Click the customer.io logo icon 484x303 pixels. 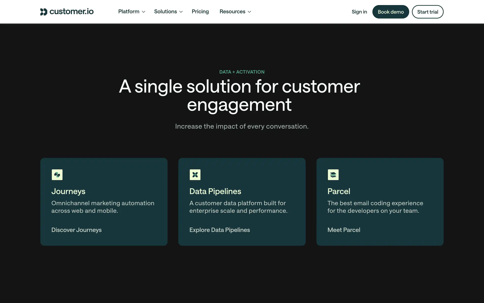point(44,12)
